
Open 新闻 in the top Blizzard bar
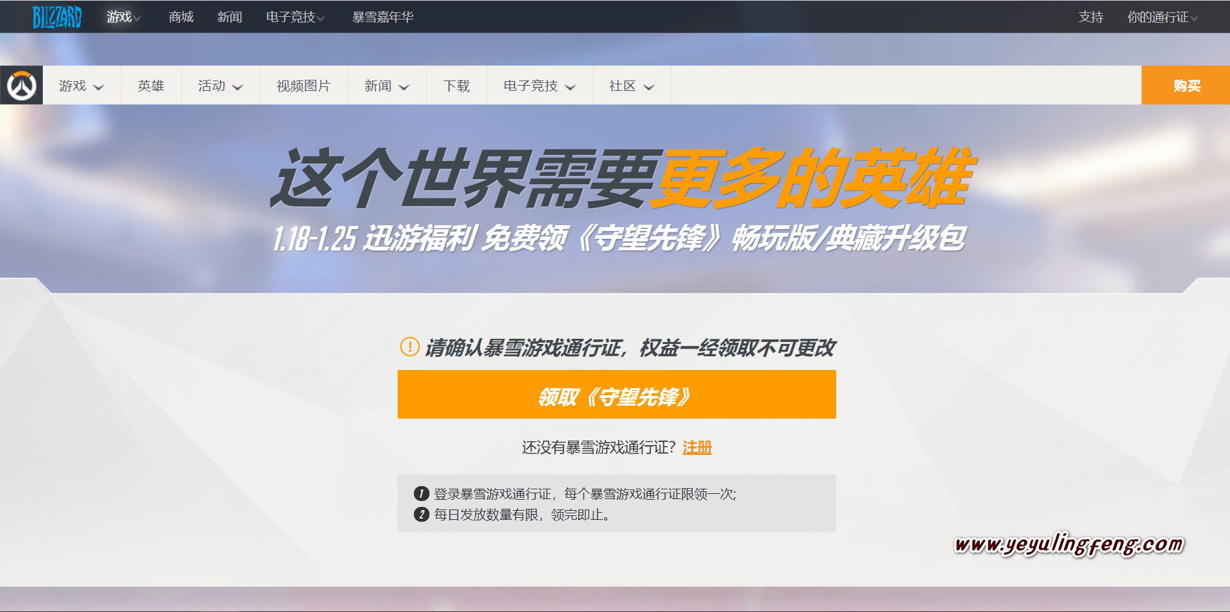229,17
